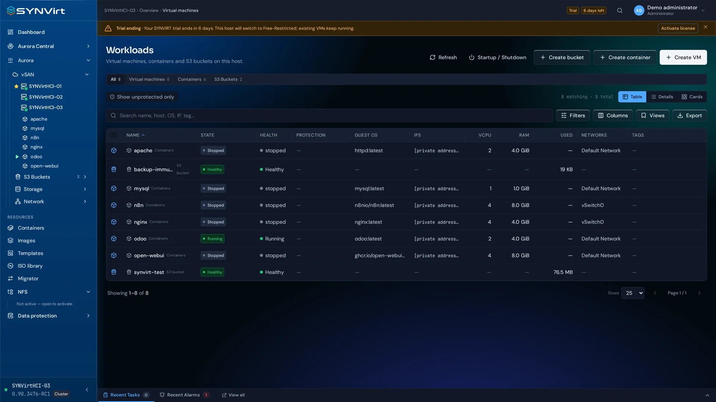The image size is (716, 402).
Task: Click the workload search input field
Action: (329, 115)
